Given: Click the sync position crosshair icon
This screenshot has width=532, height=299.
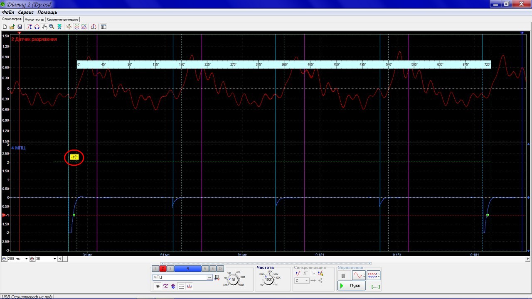Looking at the screenshot, I should (320, 281).
